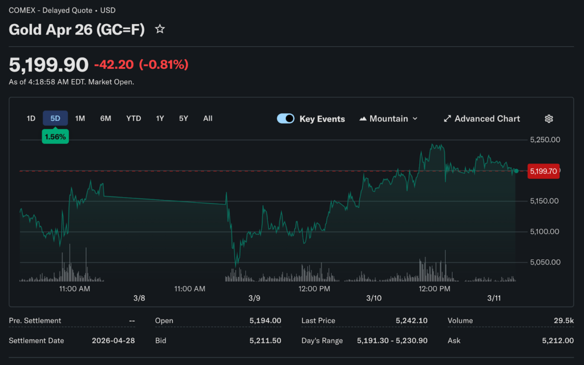Viewport: 584px width, 365px height.
Task: Click the Advanced Chart expand arrows icon
Action: pyautogui.click(x=447, y=118)
